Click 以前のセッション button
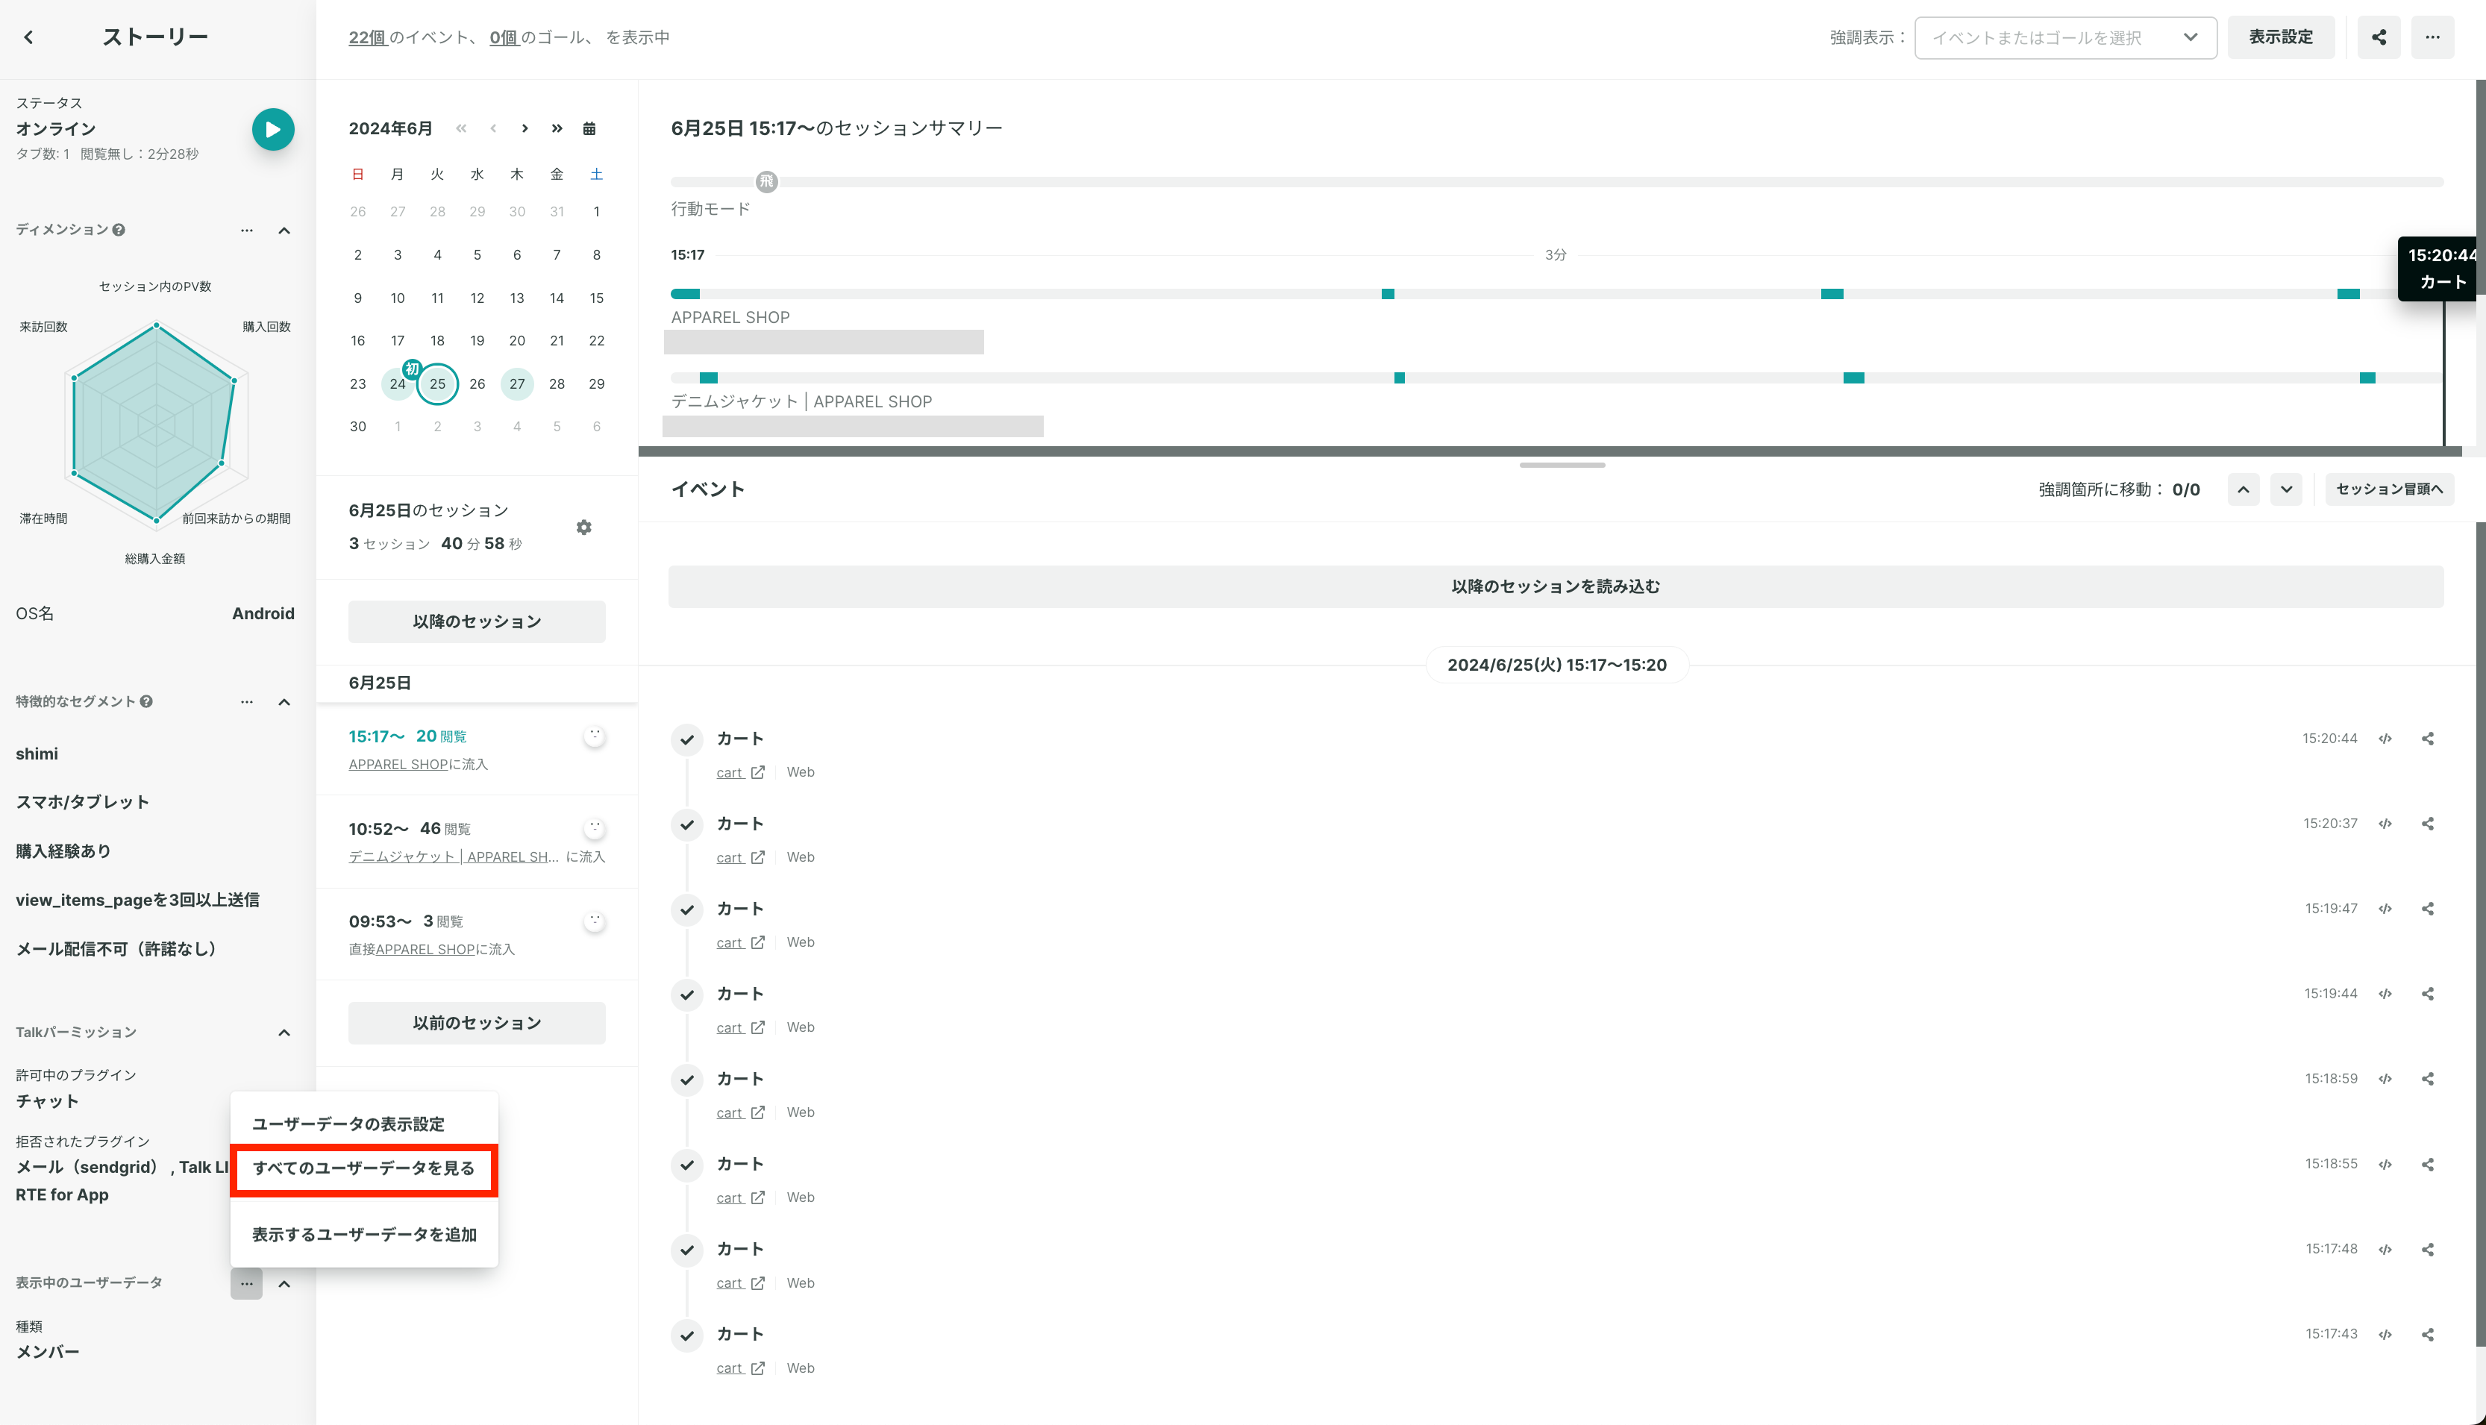Image resolution: width=2486 pixels, height=1425 pixels. coord(477,1023)
